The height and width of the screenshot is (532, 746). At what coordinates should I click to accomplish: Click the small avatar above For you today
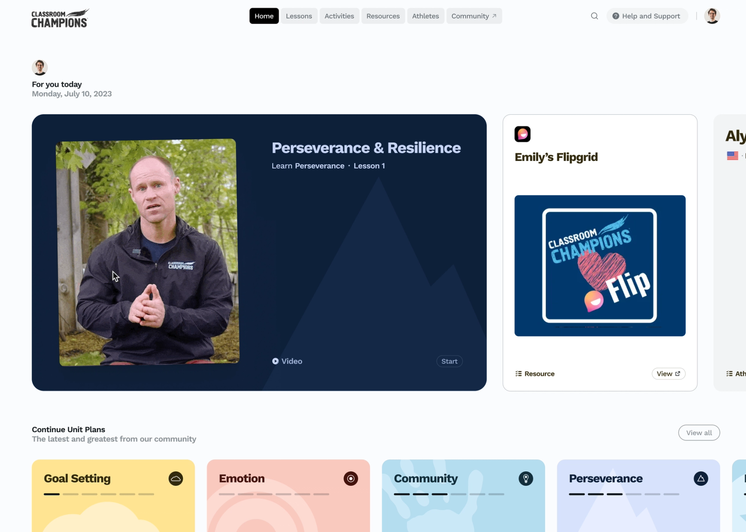(x=40, y=67)
